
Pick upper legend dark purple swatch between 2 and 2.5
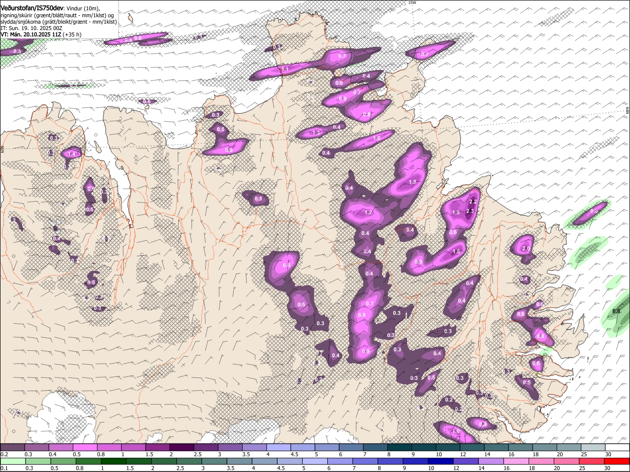pos(182,447)
